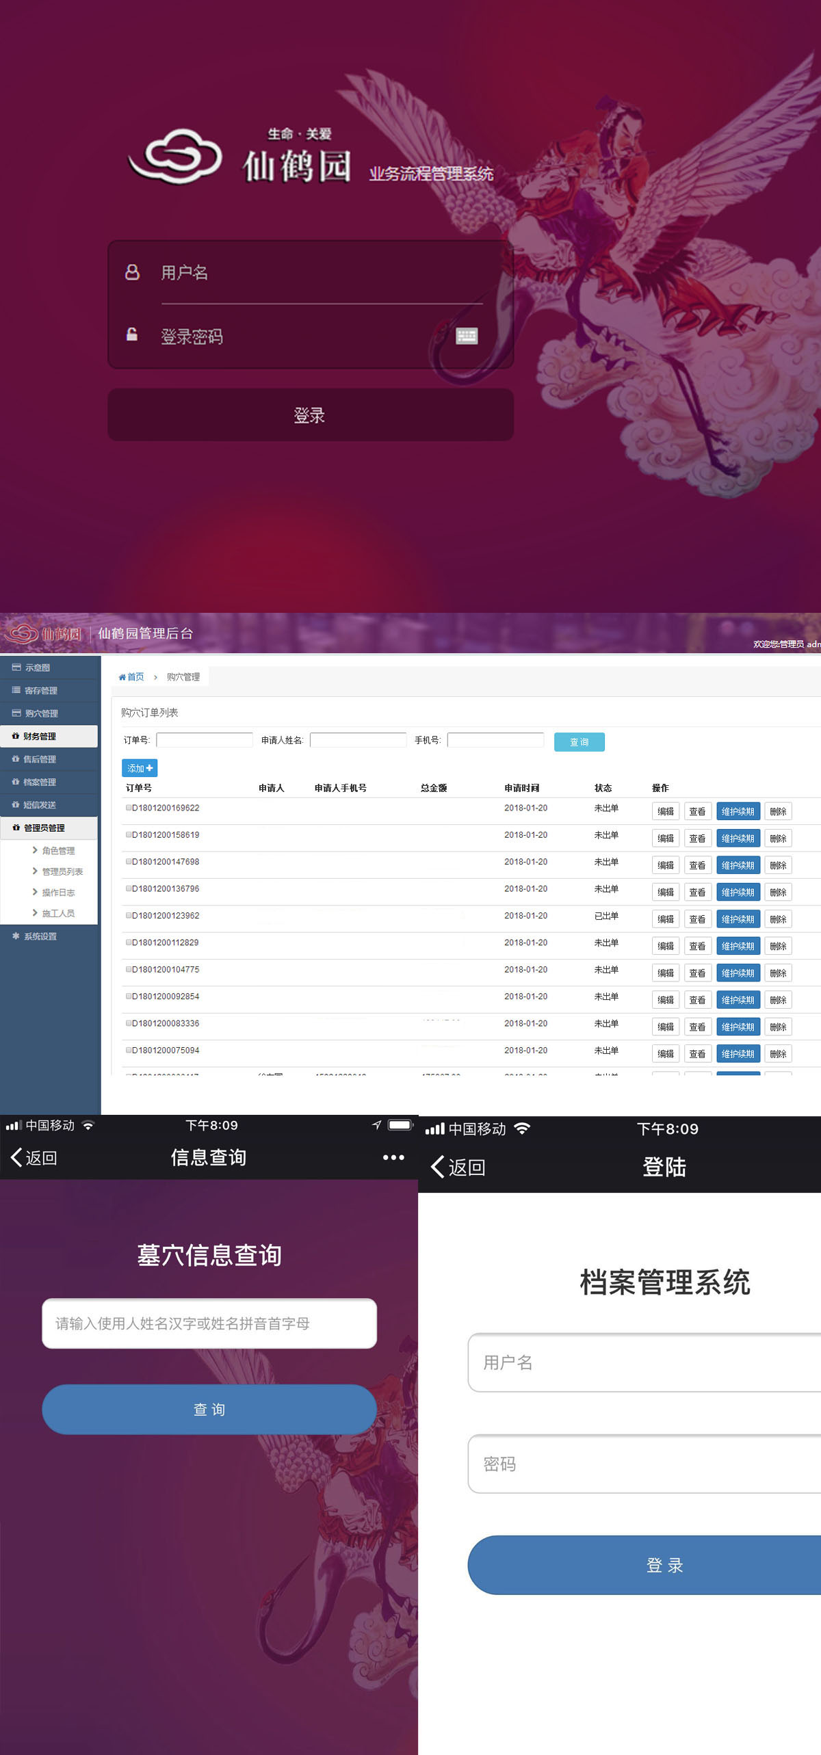The width and height of the screenshot is (821, 1755).
Task: Check the box for order D1801200083336
Action: coord(129,1023)
